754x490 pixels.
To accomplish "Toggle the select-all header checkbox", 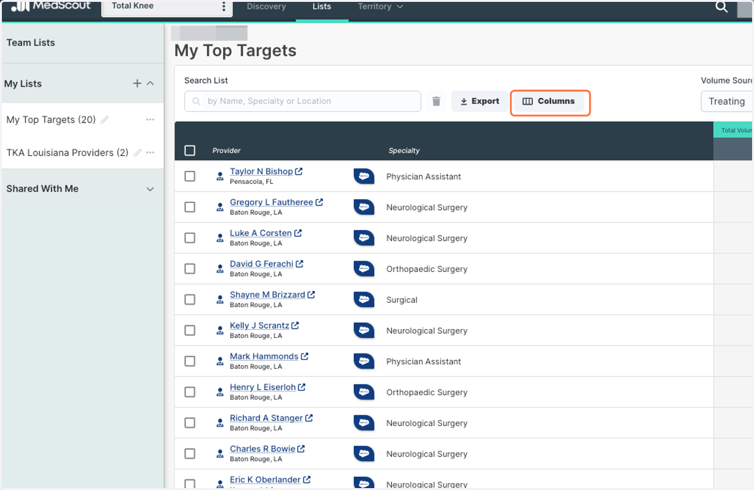I will click(190, 151).
